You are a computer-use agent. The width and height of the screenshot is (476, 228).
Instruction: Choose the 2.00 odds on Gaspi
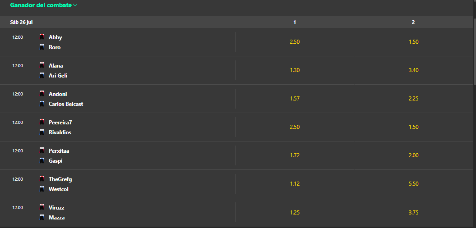tap(413, 155)
